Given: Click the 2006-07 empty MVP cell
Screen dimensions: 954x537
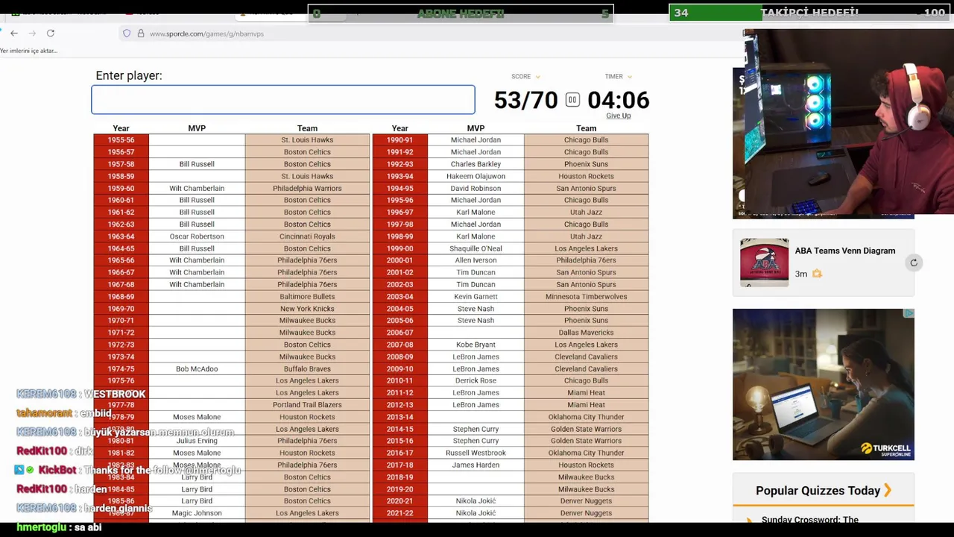Looking at the screenshot, I should pyautogui.click(x=476, y=333).
